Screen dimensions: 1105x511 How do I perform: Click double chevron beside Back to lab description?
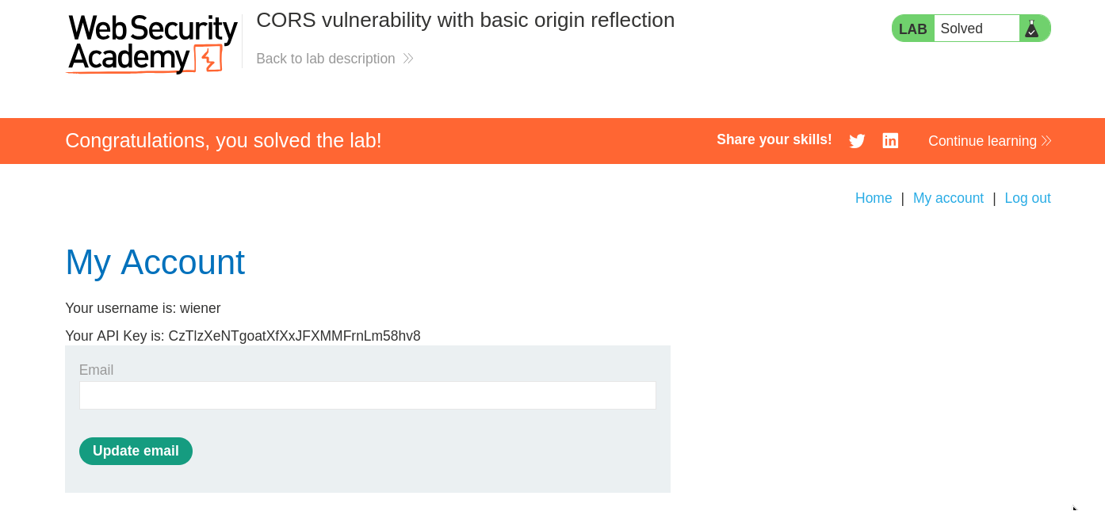(x=408, y=59)
